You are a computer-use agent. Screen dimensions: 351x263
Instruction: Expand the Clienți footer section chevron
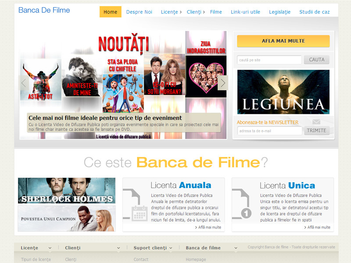(x=118, y=248)
